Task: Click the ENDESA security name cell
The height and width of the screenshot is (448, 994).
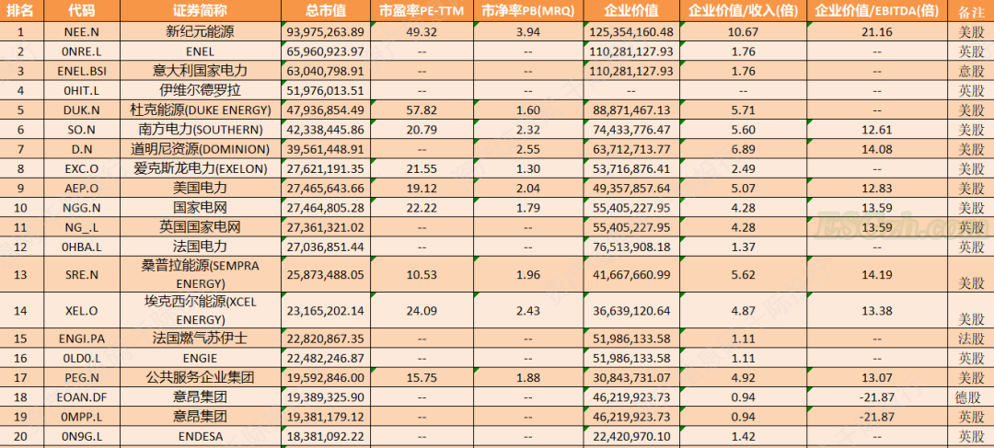Action: click(200, 436)
